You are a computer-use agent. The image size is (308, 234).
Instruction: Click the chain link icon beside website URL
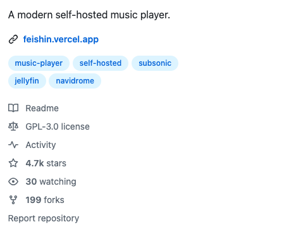(13, 39)
